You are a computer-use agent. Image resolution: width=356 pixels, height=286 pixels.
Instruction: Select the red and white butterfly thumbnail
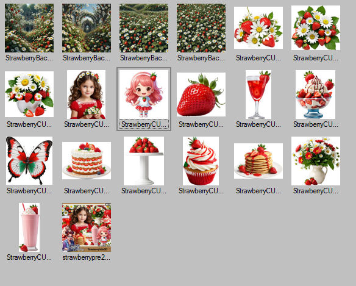click(29, 160)
